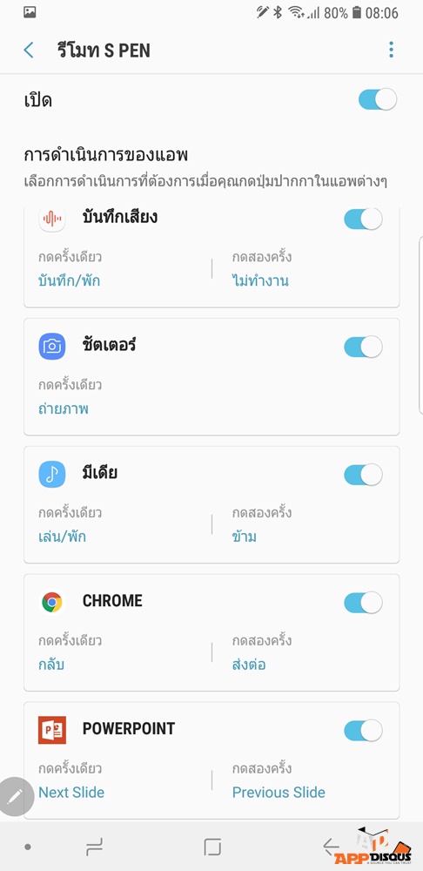Tap the PowerPoint app icon
This screenshot has width=423, height=871.
click(x=52, y=730)
